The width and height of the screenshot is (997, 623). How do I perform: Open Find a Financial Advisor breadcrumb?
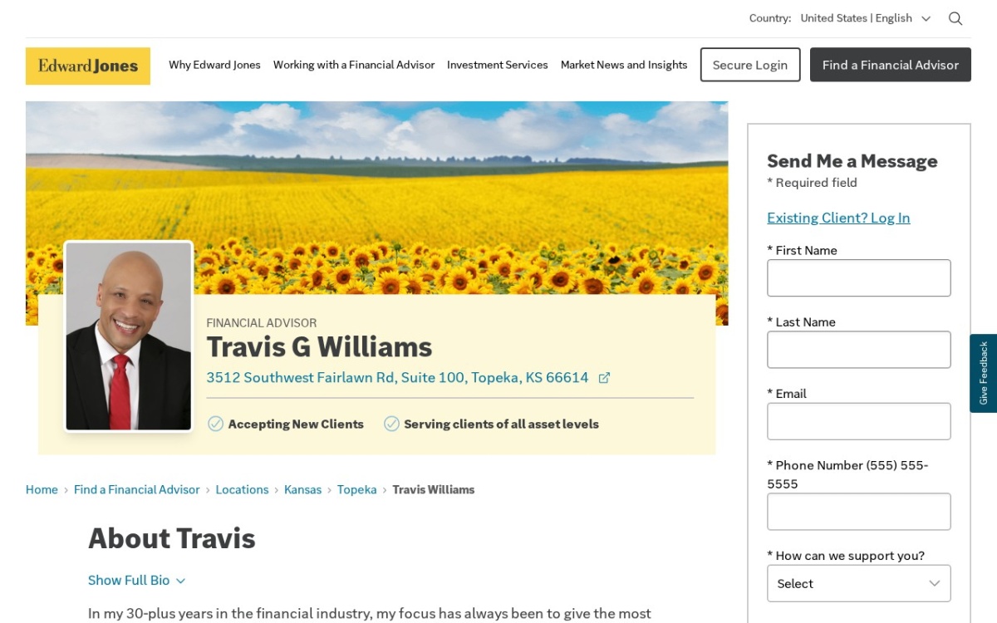pyautogui.click(x=137, y=490)
